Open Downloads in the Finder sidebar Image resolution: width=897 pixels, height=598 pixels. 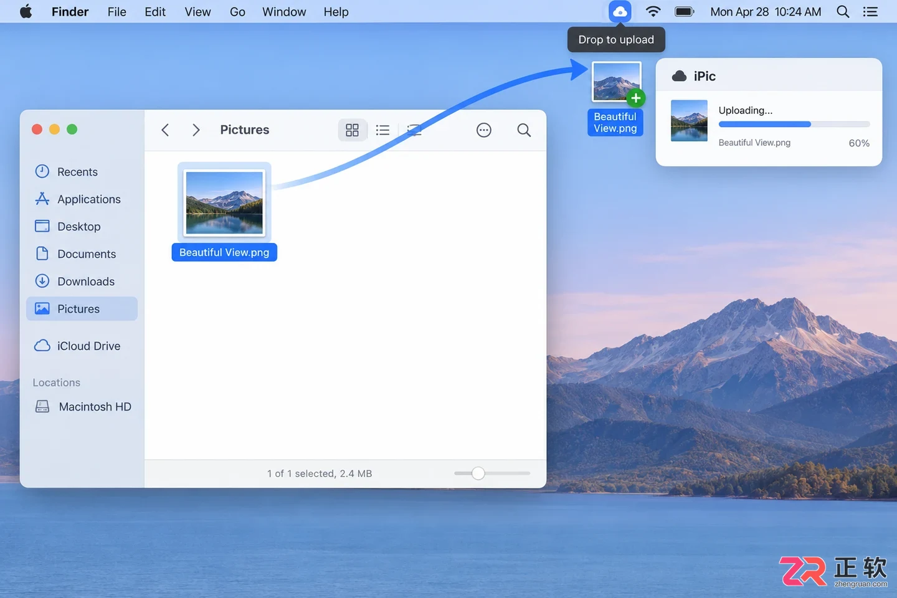[x=82, y=281]
